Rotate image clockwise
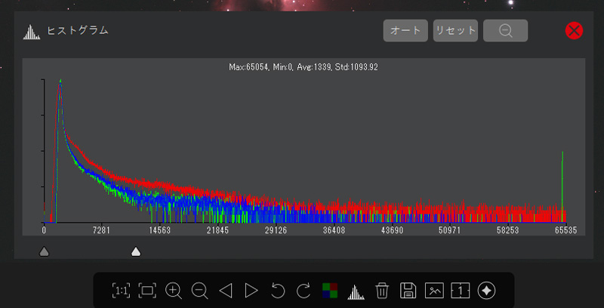This screenshot has width=604, height=308. 304,291
